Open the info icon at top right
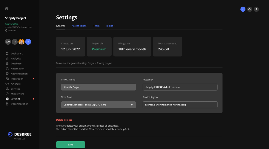The width and height of the screenshot is (269, 149). [243, 9]
